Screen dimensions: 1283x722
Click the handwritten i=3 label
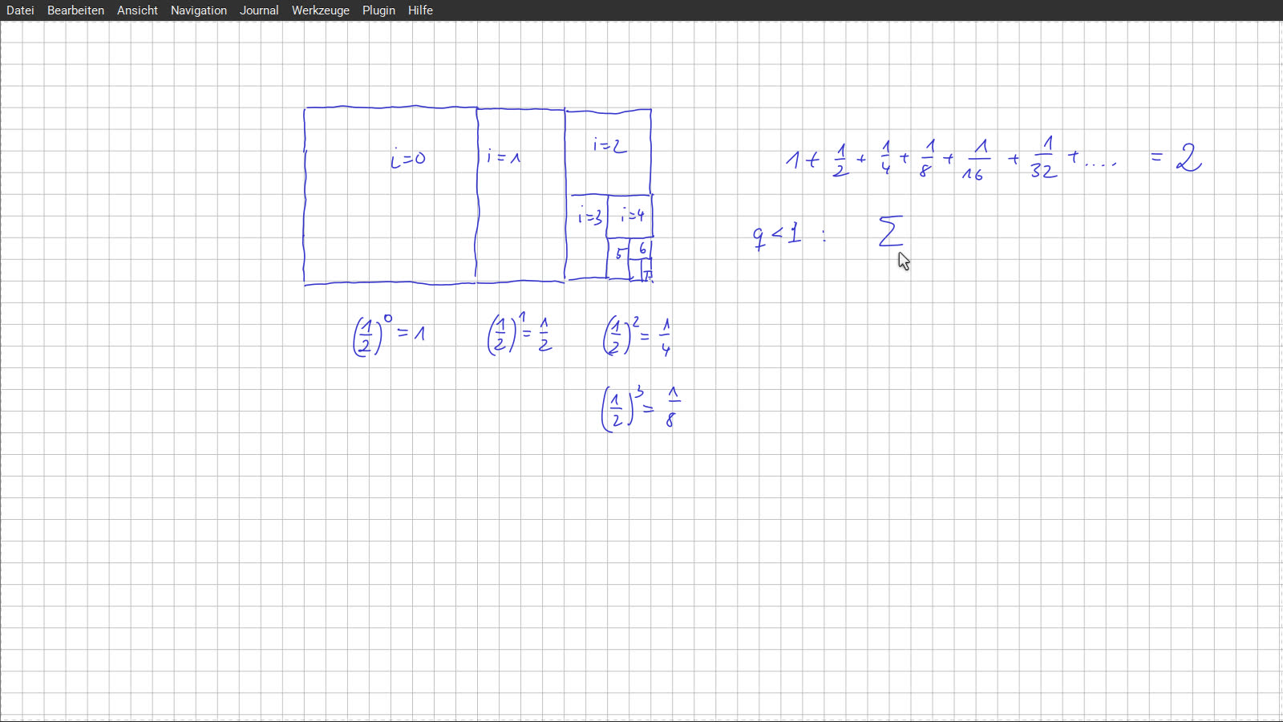pyautogui.click(x=589, y=215)
